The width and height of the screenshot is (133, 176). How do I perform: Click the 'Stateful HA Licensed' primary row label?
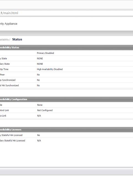11,135
